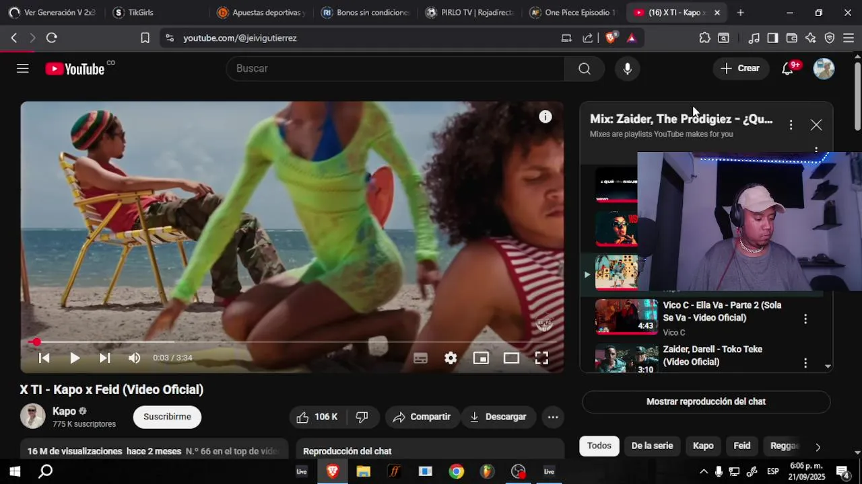Click the youtube.com address bar
This screenshot has height=484, width=862.
364,38
